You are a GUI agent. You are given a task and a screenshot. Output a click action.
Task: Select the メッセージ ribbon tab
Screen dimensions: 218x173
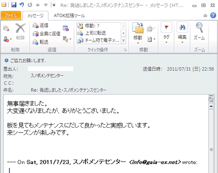click(x=35, y=16)
